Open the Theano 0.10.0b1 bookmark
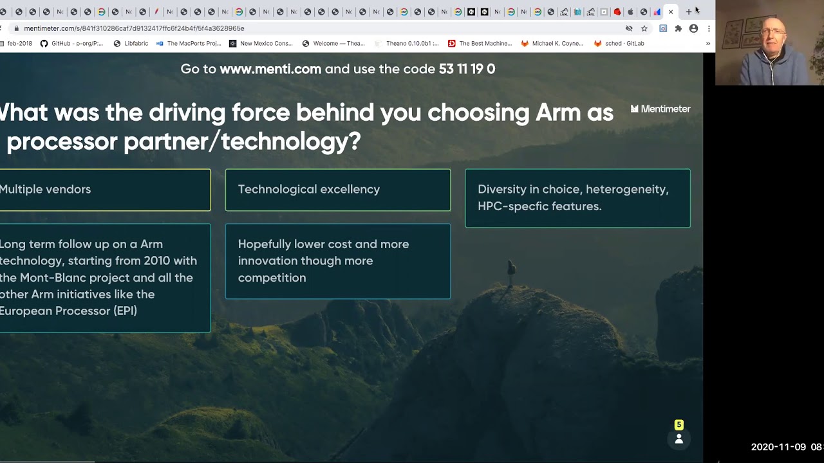 tap(407, 44)
